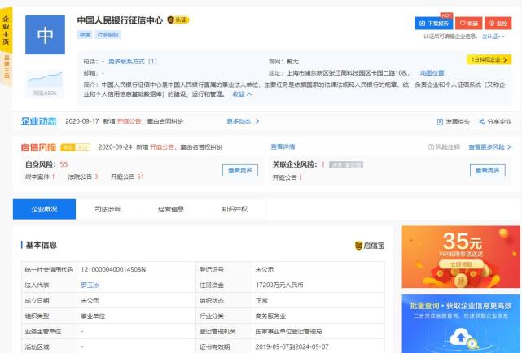
Task: Open the 企业主页 side tab
Action: (x=6, y=30)
